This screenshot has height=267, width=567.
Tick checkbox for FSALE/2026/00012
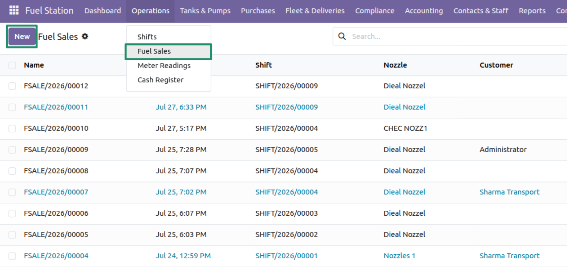coord(12,86)
